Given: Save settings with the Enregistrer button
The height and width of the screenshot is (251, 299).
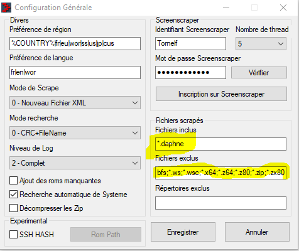Looking at the screenshot, I should point(183,232).
